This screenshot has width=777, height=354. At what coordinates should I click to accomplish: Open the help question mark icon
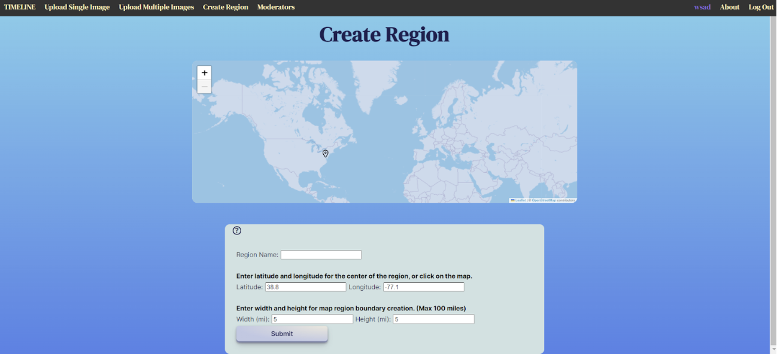(237, 231)
